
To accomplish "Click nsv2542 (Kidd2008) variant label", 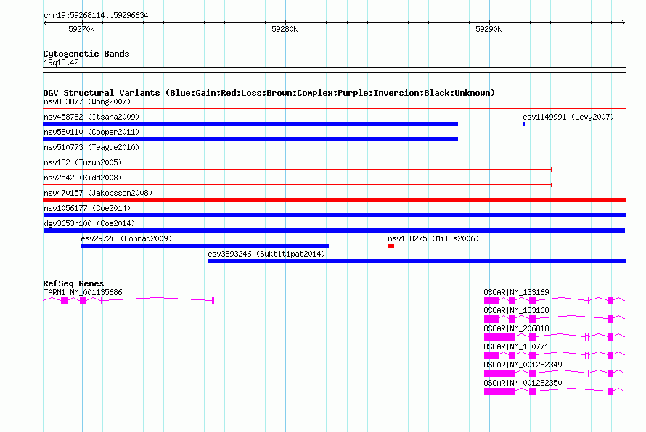I will point(83,178).
